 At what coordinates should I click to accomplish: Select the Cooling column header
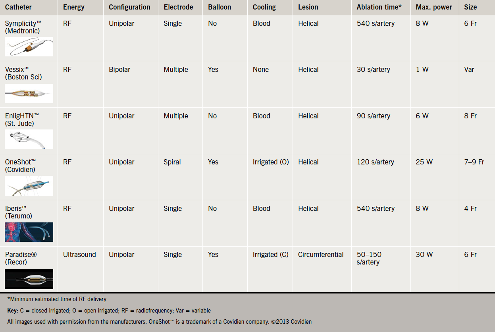264,7
